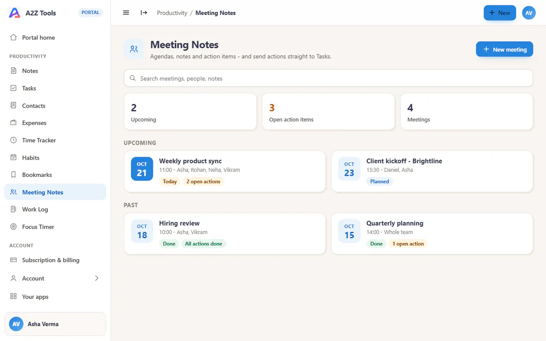Click the Today tag
Screen dimensions: 546x341
point(170,181)
